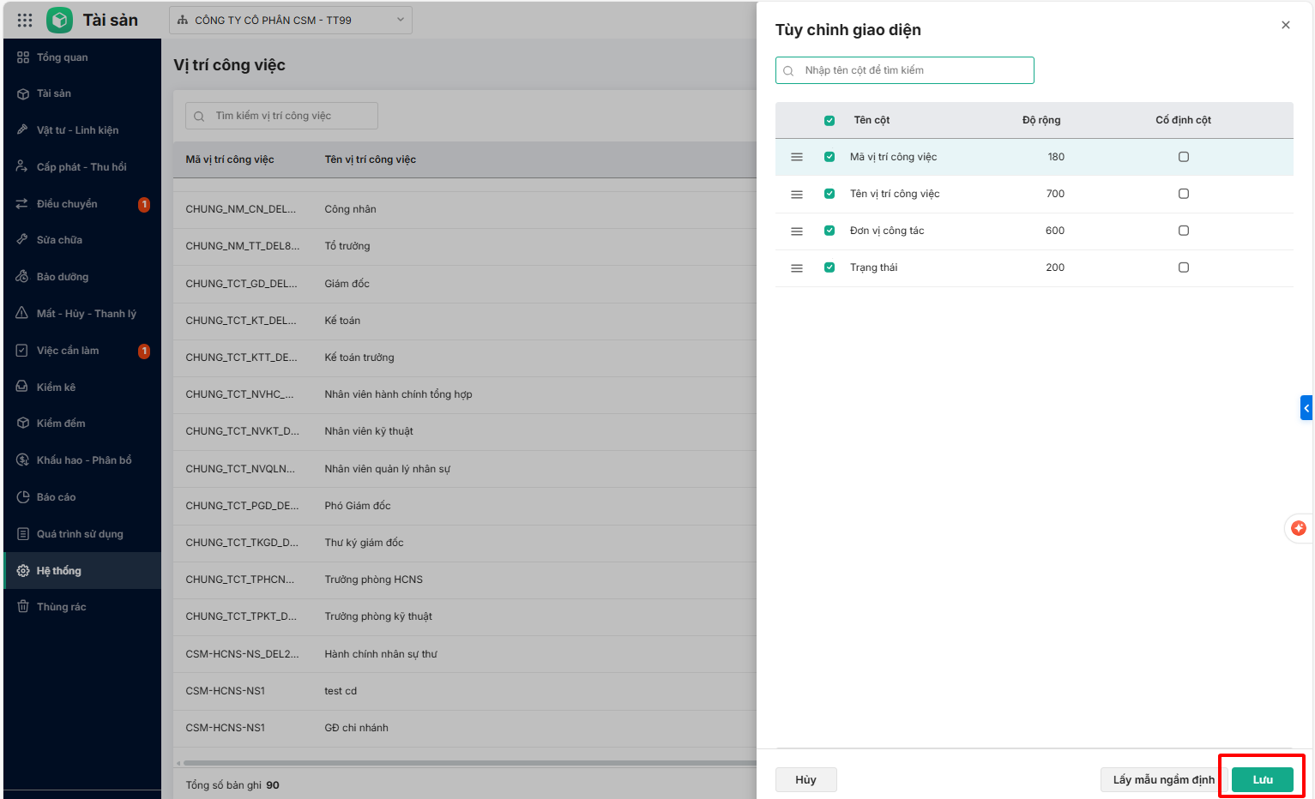Image resolution: width=1315 pixels, height=799 pixels.
Task: Click the red floating assistant icon
Action: [1298, 528]
